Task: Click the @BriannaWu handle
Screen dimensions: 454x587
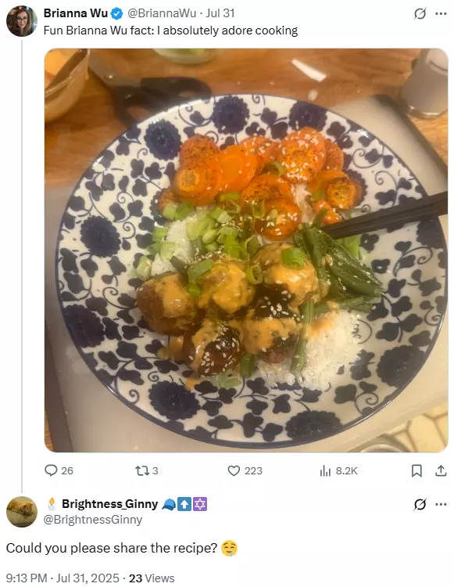Action: (162, 13)
